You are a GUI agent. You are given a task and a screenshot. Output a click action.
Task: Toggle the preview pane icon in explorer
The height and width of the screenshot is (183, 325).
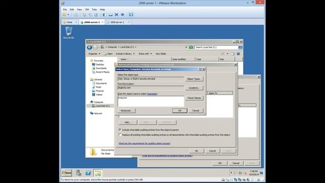click(233, 54)
